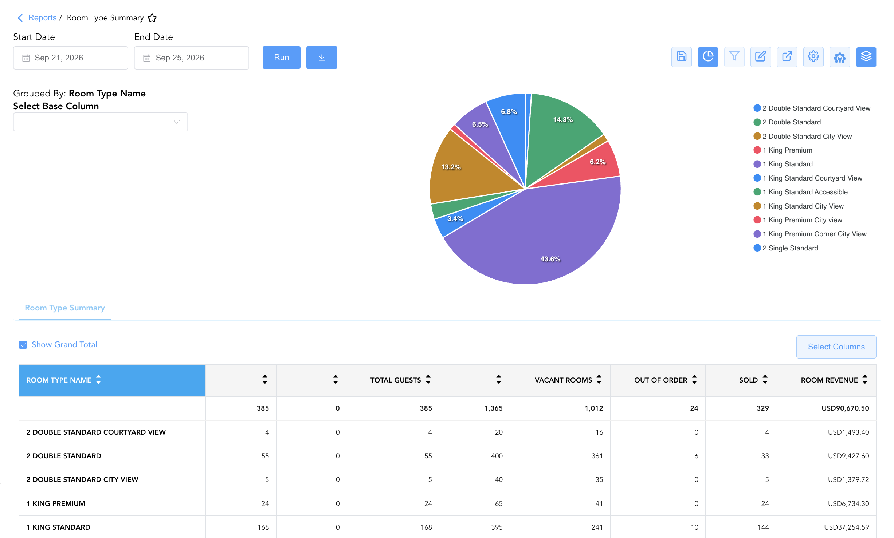This screenshot has width=894, height=538.
Task: Toggle 2 Double Standard City View legend
Action: [803, 136]
